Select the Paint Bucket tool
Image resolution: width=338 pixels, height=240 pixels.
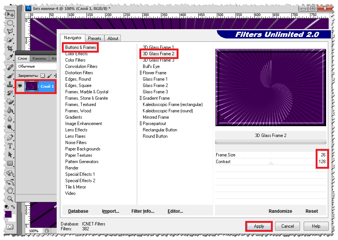(10, 110)
